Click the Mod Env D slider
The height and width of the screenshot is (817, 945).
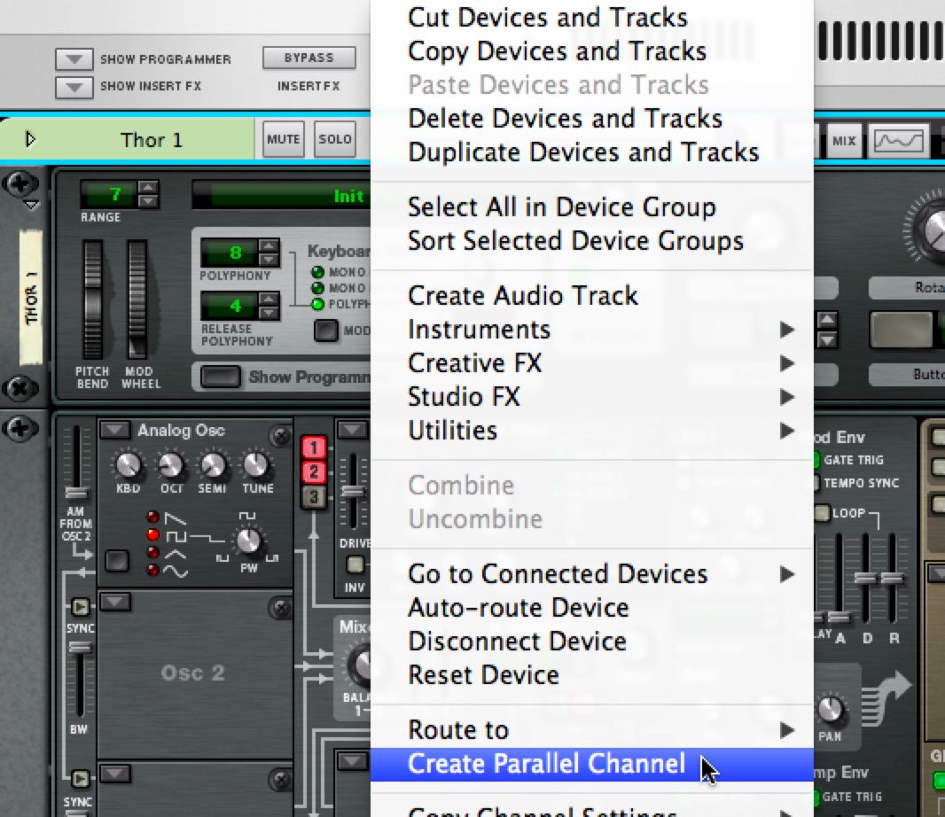(866, 579)
